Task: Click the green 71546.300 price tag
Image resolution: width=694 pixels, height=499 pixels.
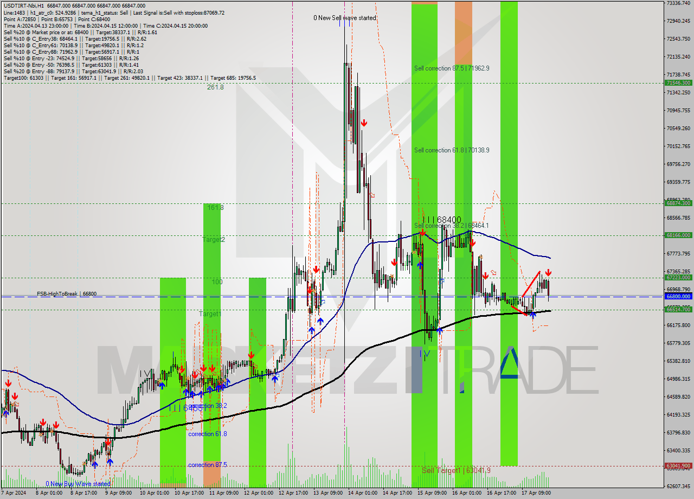Action: pos(678,83)
